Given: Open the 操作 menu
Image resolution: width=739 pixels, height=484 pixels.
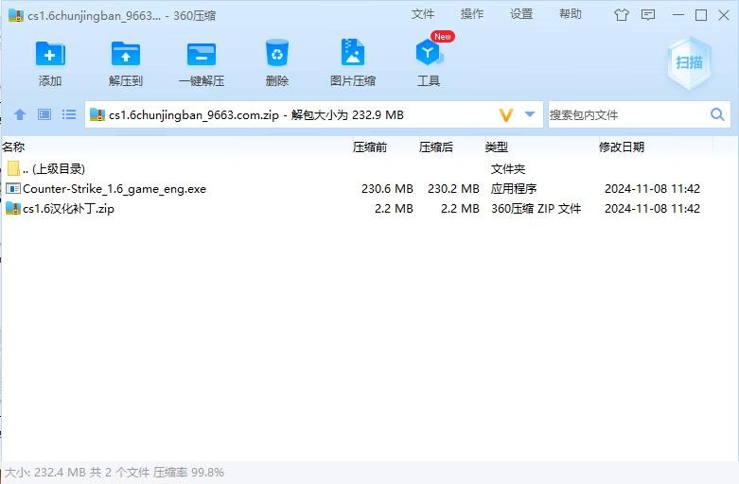Looking at the screenshot, I should 472,14.
